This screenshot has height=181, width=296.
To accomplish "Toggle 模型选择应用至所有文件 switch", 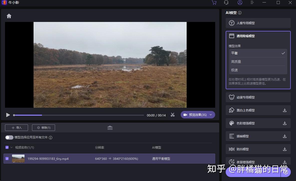I will pos(9,137).
